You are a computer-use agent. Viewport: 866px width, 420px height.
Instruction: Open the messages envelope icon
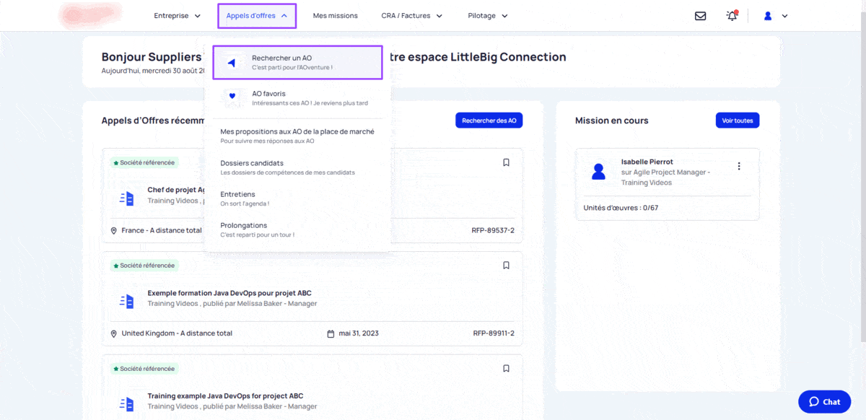tap(700, 16)
